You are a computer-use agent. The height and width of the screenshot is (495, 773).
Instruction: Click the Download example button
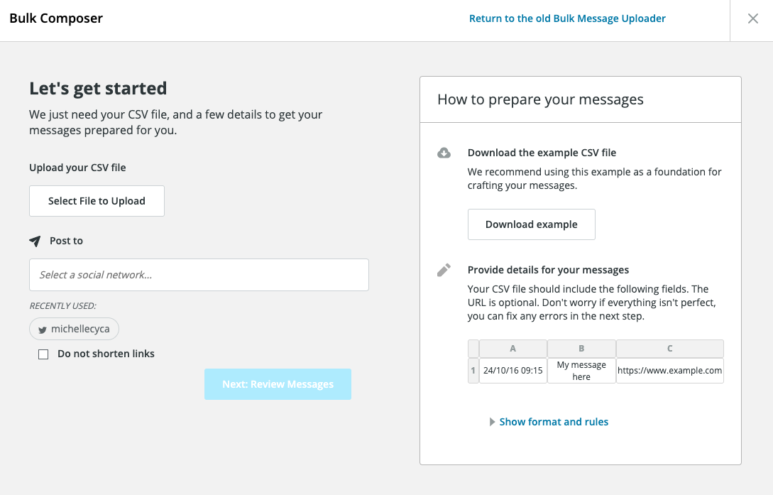[531, 224]
